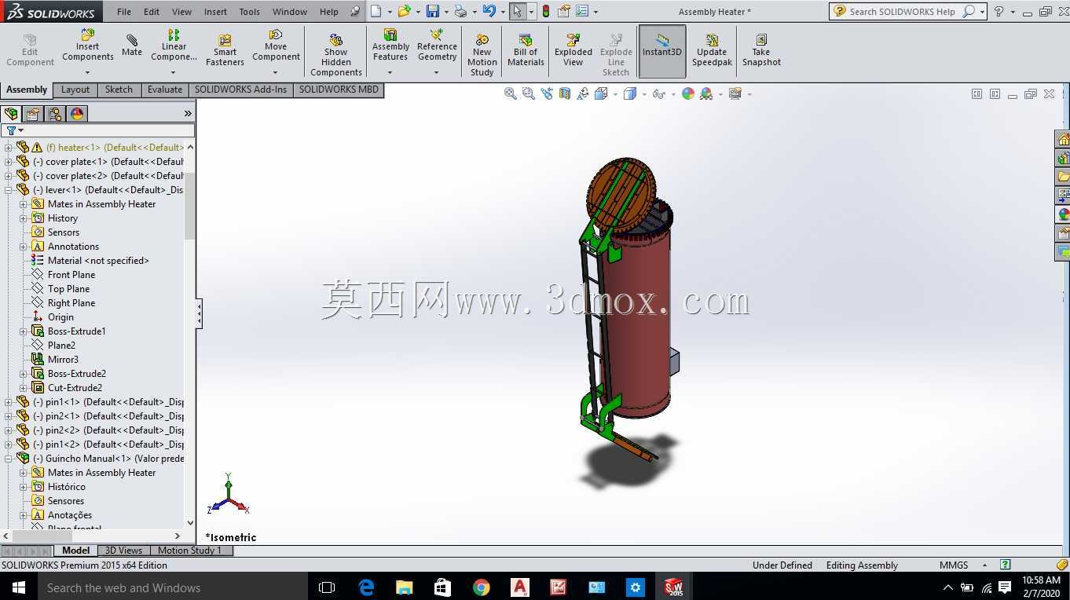Select Cut-Extrude2 feature in tree
Image resolution: width=1070 pixels, height=600 pixels.
[75, 388]
